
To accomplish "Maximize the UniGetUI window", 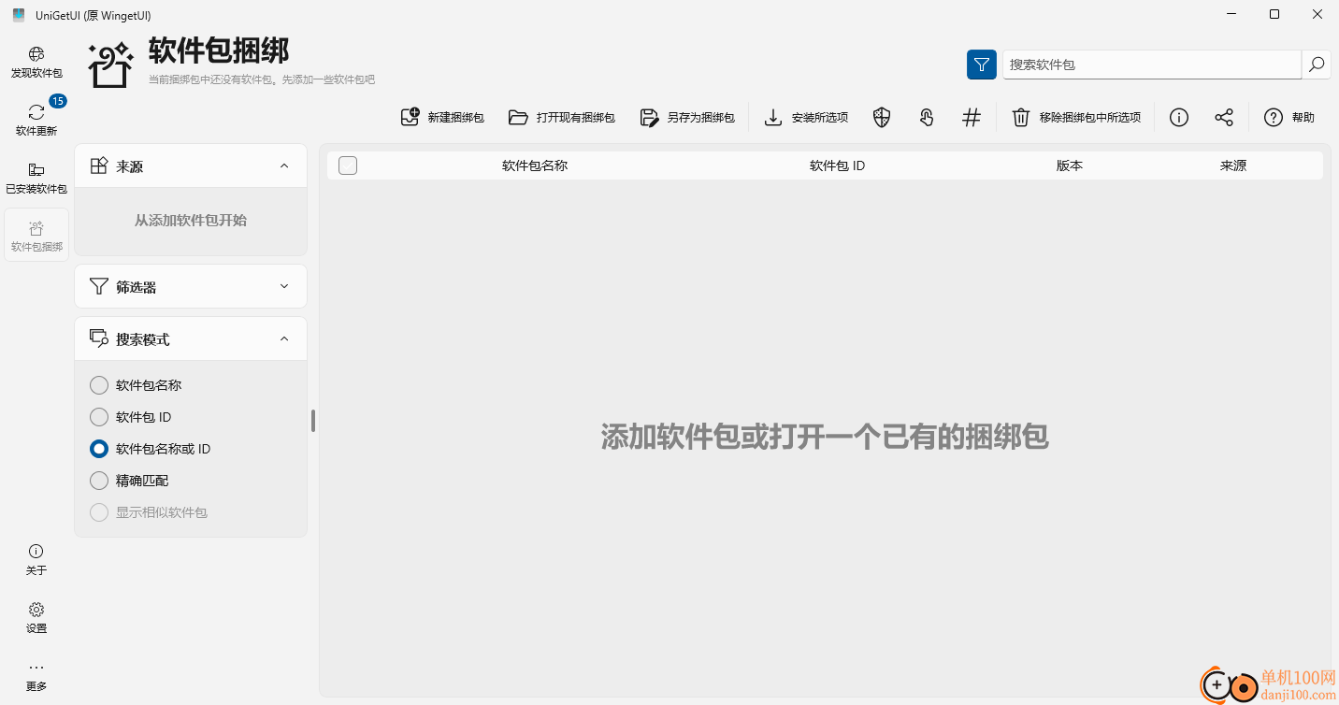I will pyautogui.click(x=1274, y=15).
